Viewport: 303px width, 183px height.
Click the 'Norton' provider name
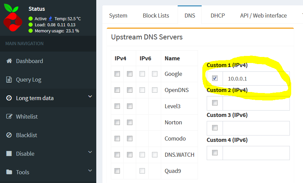[x=173, y=122]
